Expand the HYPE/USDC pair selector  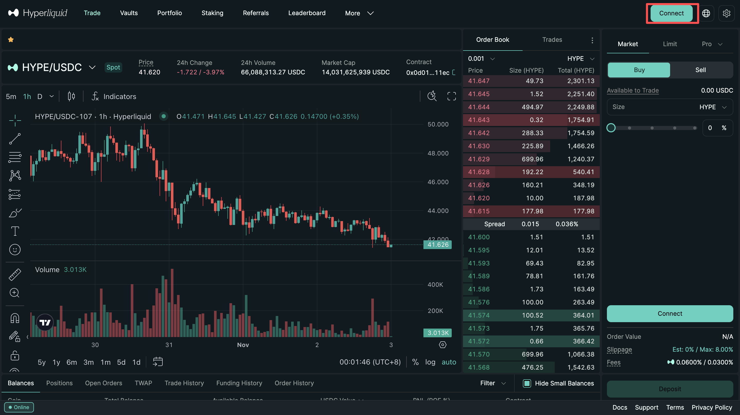[x=92, y=67]
